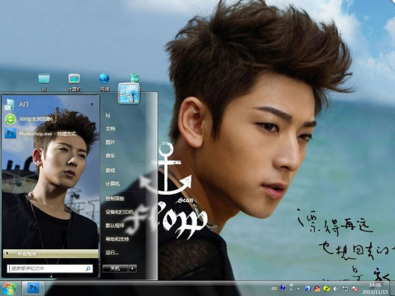395x296 pixels.
Task: Expand the shutdown options arrow
Action: pyautogui.click(x=132, y=269)
